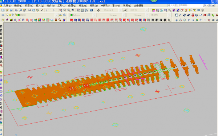Click the Cut scissors icon

[30, 10]
